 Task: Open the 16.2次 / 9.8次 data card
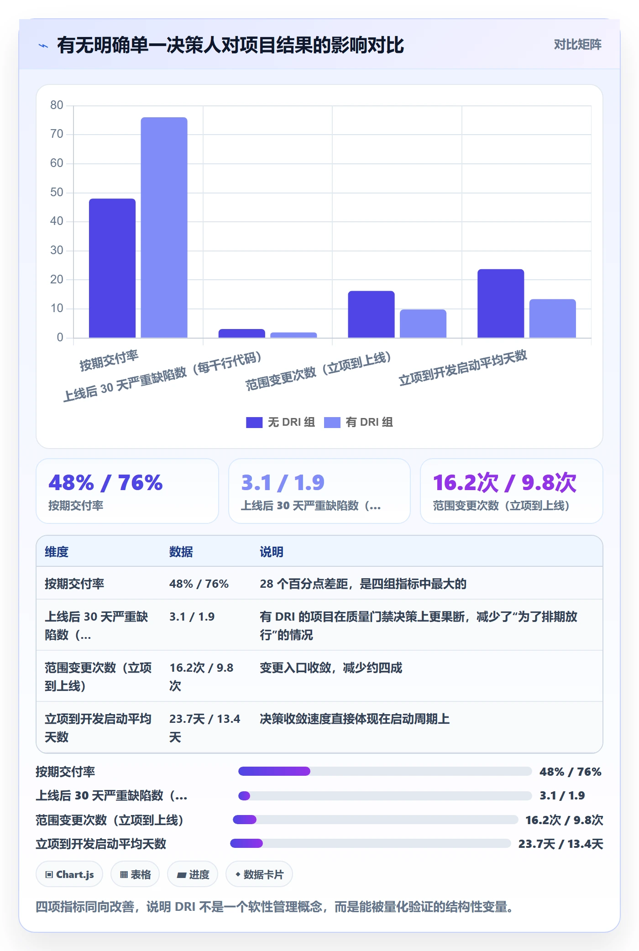tap(512, 491)
